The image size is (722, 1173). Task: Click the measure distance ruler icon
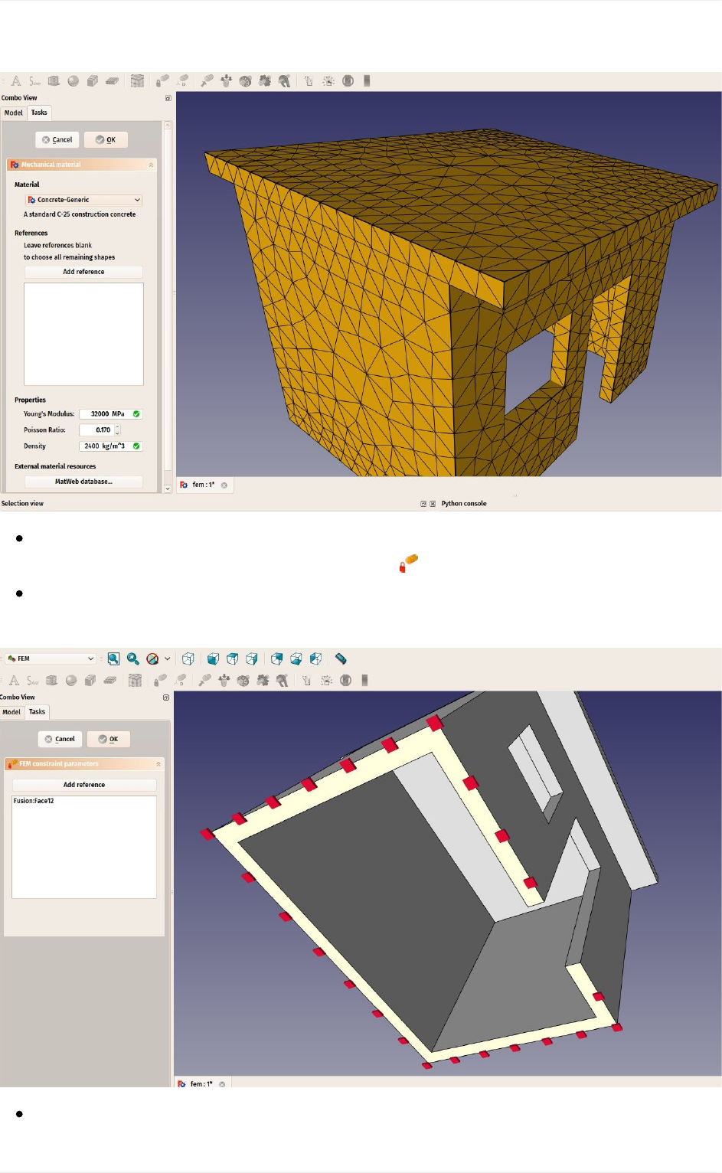(x=341, y=658)
